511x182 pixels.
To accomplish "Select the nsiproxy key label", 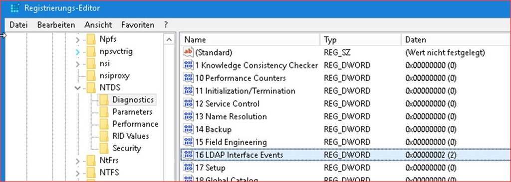I will (x=115, y=76).
